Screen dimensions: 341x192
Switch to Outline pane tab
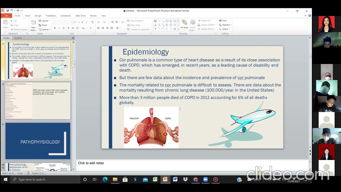18,38
